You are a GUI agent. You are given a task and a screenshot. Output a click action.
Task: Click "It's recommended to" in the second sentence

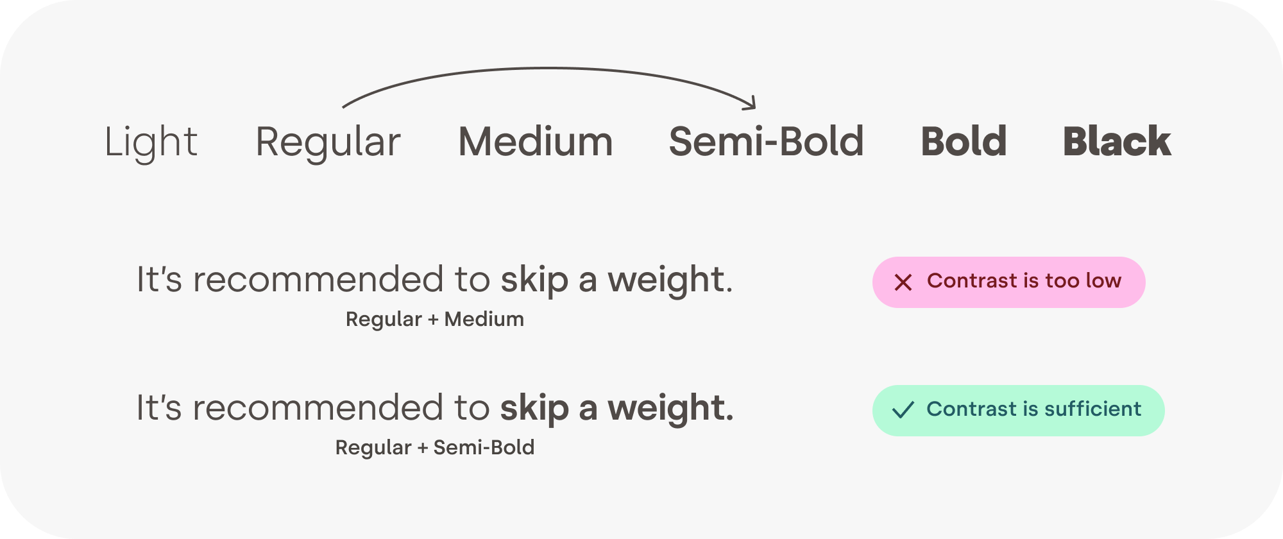point(313,409)
